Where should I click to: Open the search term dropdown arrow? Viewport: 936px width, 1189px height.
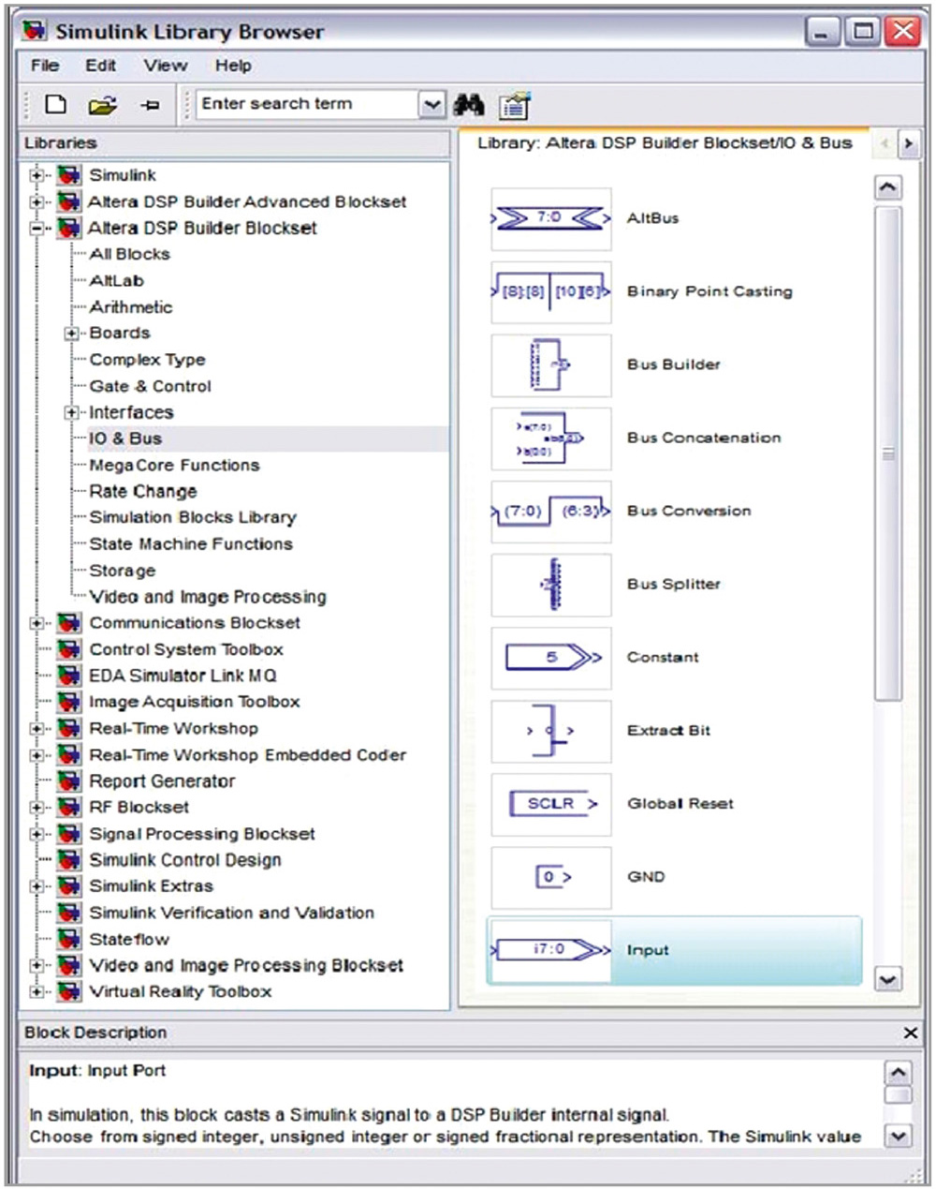click(x=431, y=105)
